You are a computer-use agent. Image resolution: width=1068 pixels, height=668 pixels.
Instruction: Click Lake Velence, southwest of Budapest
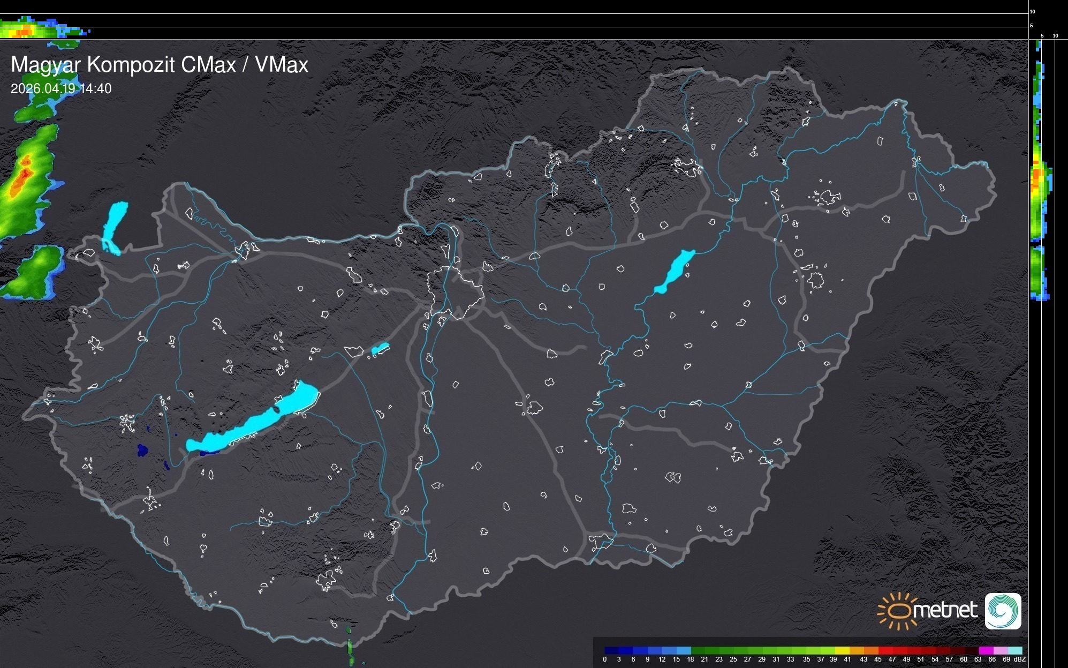point(380,349)
